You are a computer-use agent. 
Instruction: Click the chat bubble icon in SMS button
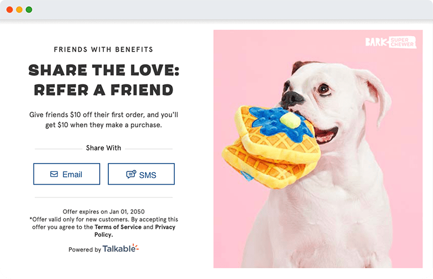(x=131, y=174)
